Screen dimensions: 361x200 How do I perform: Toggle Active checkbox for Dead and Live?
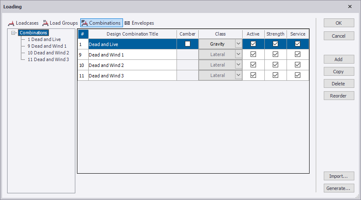[x=253, y=44]
